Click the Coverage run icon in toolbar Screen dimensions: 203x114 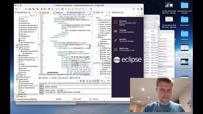[x=33, y=9]
